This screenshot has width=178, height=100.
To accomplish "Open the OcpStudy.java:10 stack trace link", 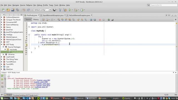I will pyautogui.click(x=41, y=87).
